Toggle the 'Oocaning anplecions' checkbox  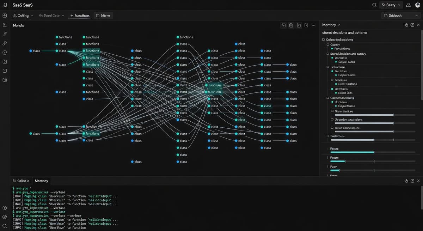pos(332,120)
